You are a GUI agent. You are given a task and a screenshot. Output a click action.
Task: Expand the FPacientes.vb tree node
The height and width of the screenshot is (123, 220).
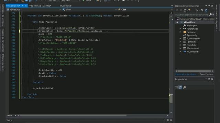point(180,48)
